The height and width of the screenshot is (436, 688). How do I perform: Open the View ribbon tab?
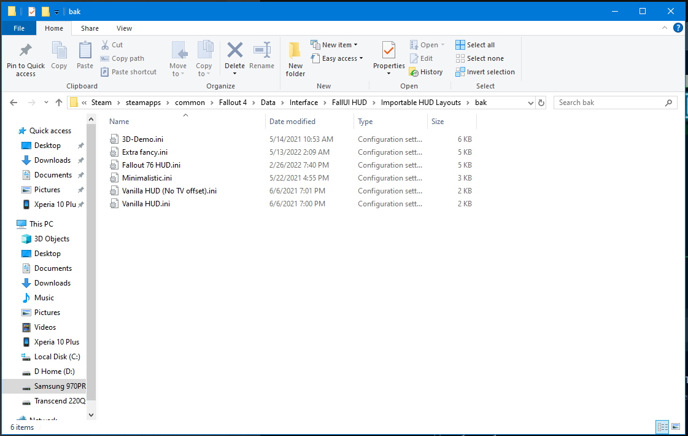124,28
